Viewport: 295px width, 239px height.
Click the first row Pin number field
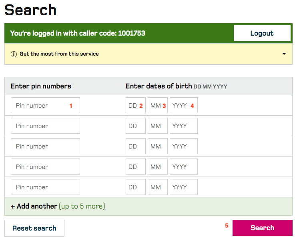45,105
